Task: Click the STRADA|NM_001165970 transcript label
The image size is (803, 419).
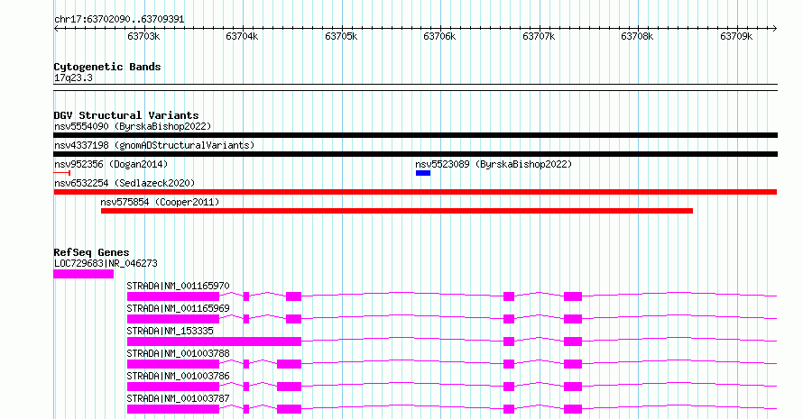Action: [x=179, y=286]
